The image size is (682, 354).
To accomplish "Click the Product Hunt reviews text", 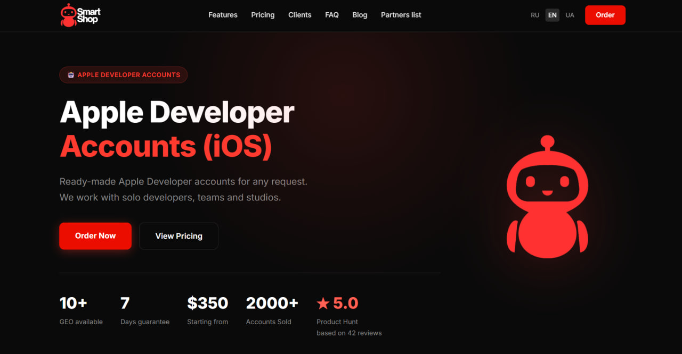I will pos(349,327).
